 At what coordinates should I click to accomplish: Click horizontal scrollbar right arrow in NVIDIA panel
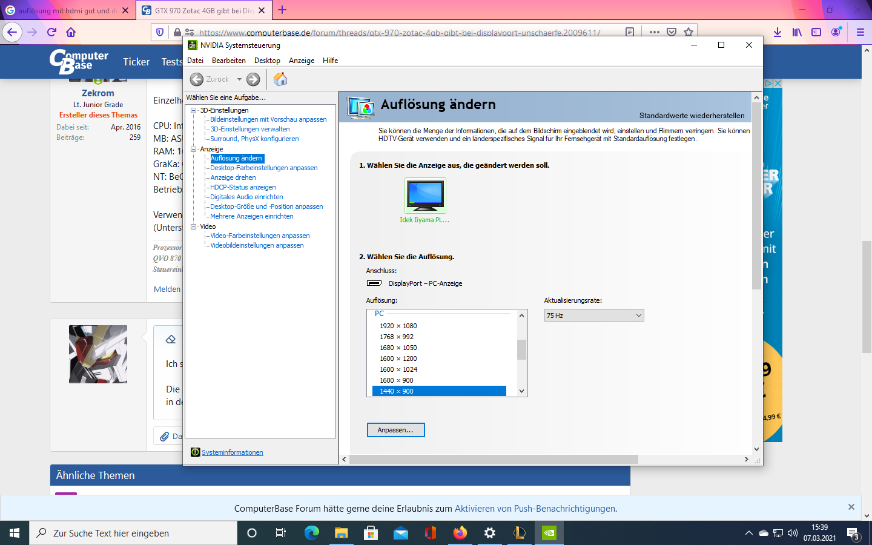(746, 460)
